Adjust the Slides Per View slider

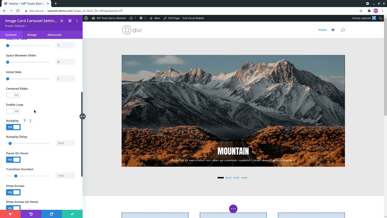[x=28, y=45]
